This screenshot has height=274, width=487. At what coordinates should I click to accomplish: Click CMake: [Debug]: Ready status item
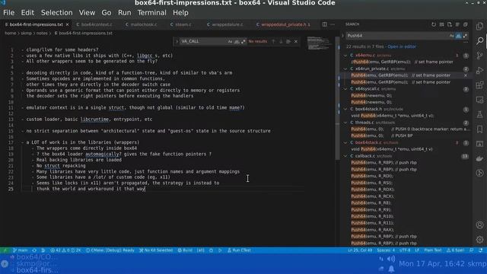(x=110, y=250)
